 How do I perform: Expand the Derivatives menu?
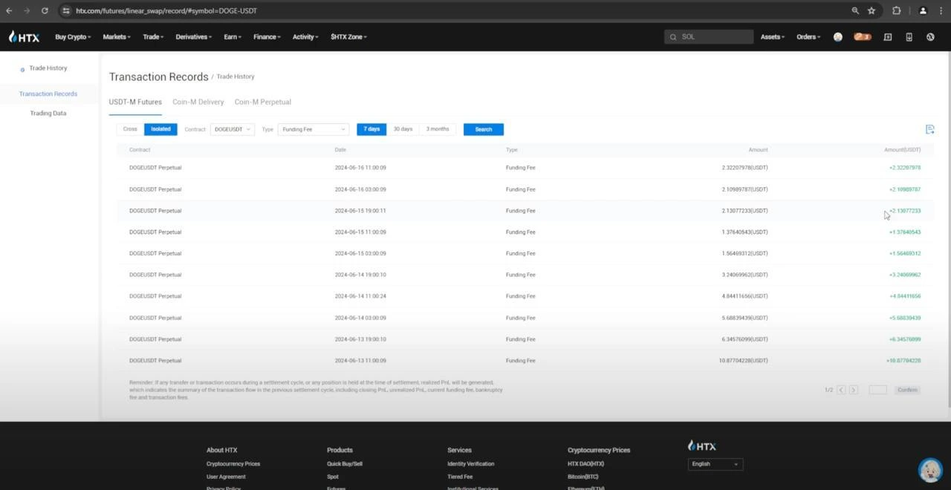pos(194,36)
